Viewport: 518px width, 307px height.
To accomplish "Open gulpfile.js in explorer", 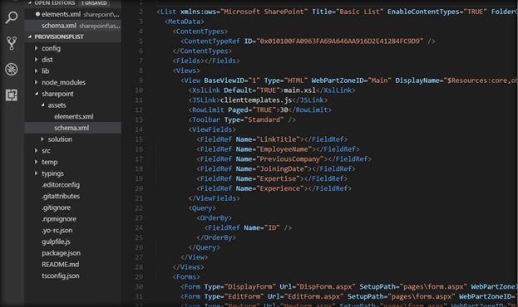I will [56, 241].
